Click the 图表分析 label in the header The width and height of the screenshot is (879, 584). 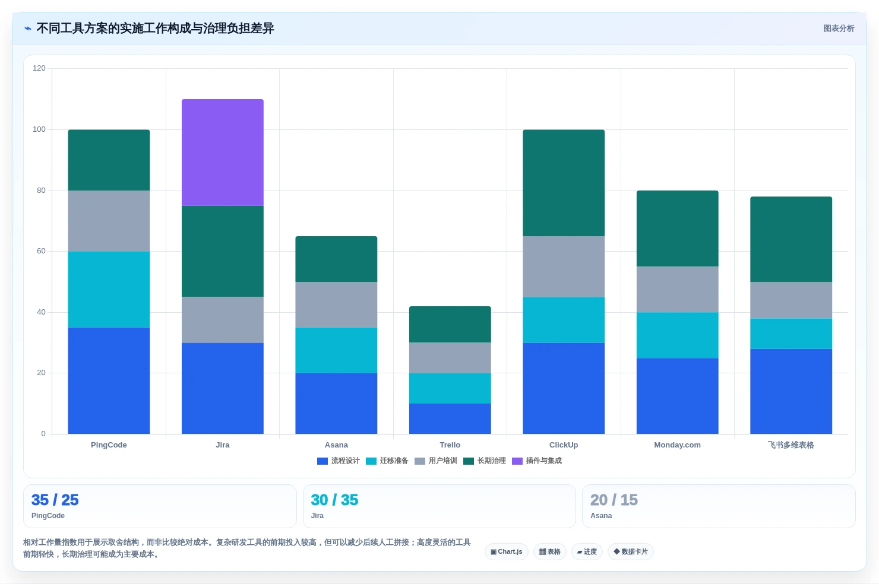pos(839,28)
